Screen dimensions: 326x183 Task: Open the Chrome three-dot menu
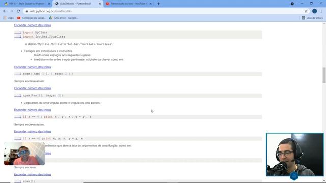[321, 11]
